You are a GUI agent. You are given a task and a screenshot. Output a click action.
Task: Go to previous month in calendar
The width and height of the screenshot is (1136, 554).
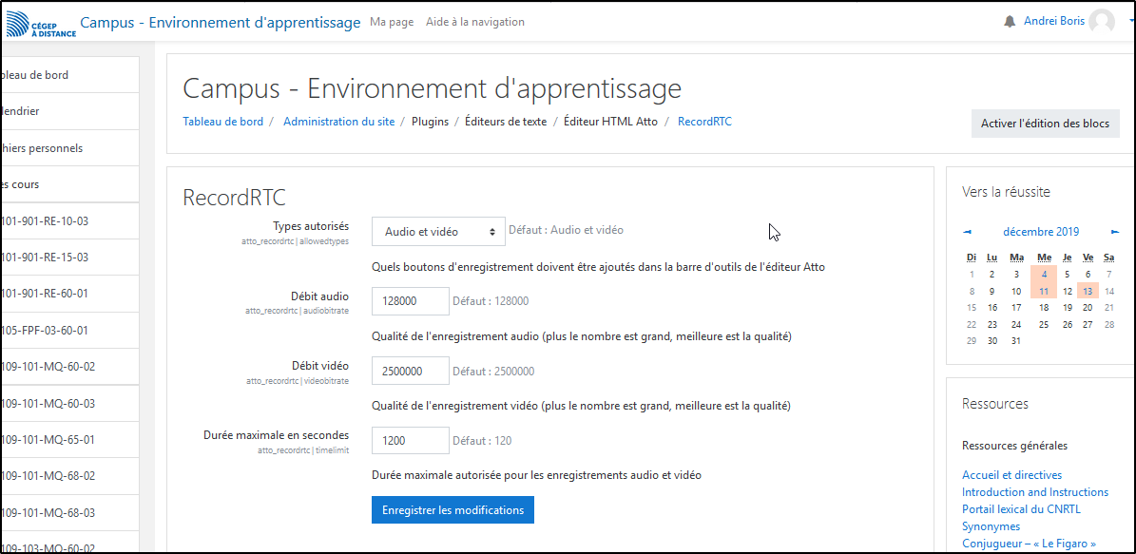(968, 232)
